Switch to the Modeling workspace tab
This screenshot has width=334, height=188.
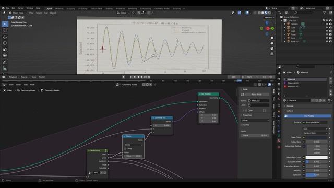click(x=59, y=9)
